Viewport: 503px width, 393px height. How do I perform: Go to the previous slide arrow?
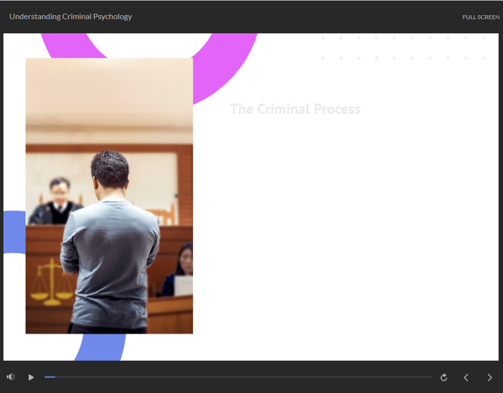(x=466, y=377)
